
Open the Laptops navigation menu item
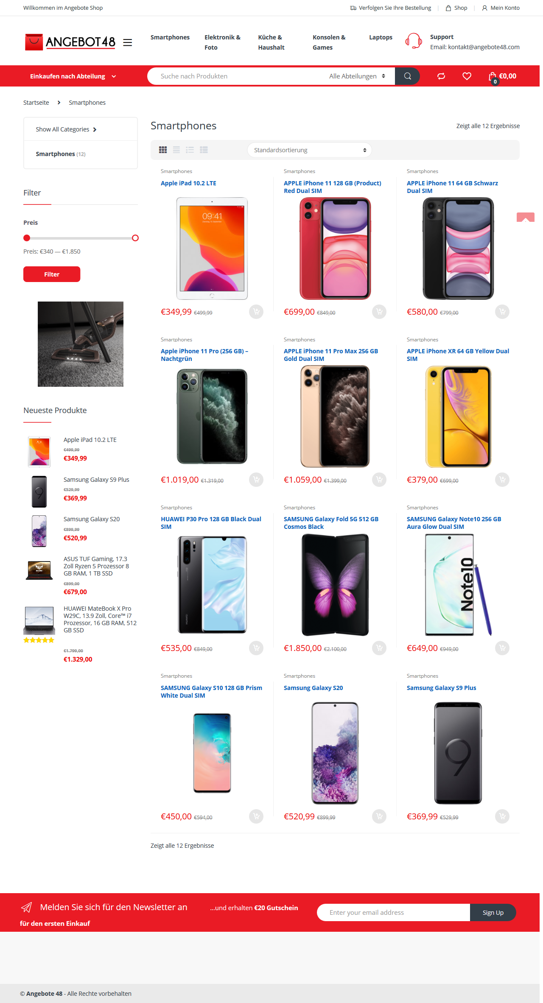[381, 37]
